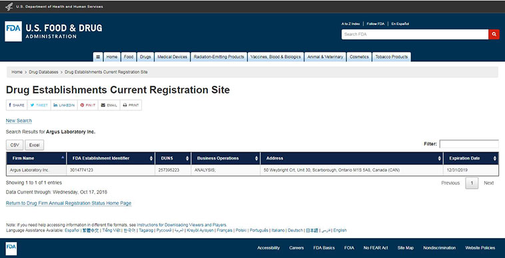Print this page
The image size is (505, 258).
(x=131, y=105)
